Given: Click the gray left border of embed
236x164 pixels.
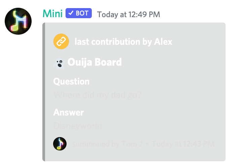Looking at the screenshot, I should (x=44, y=92).
